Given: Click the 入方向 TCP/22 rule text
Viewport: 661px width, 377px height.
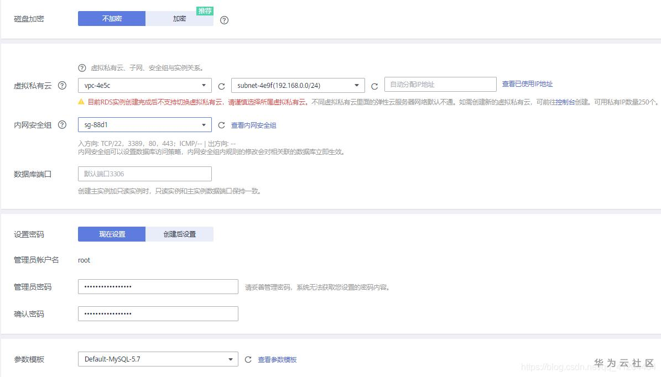Looking at the screenshot, I should tap(157, 144).
